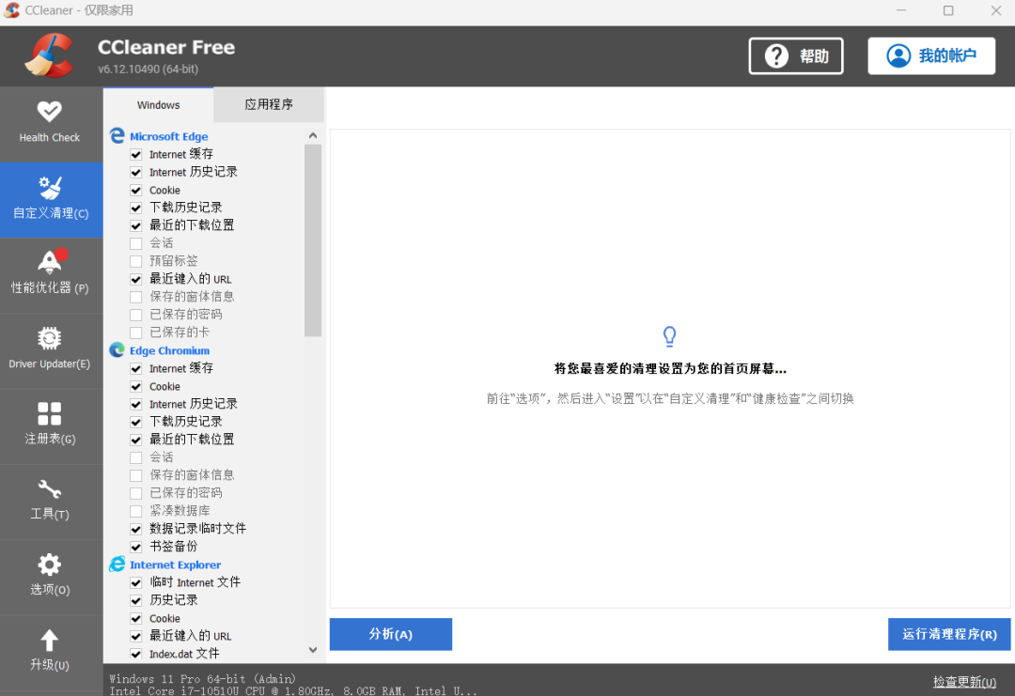Open the 选项(O) gear settings
The width and height of the screenshot is (1015, 696).
pyautogui.click(x=51, y=577)
